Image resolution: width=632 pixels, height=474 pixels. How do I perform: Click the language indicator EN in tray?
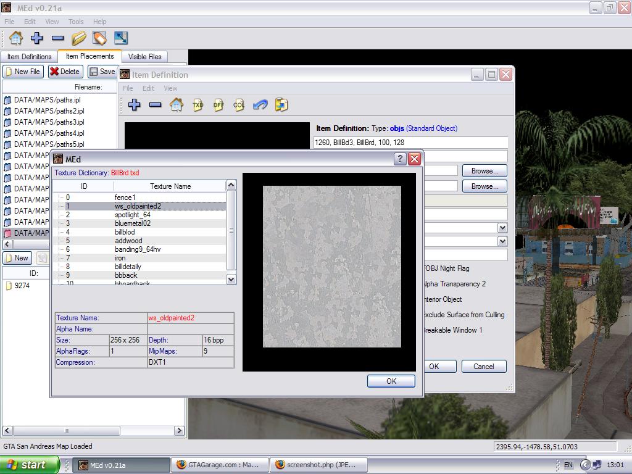568,465
